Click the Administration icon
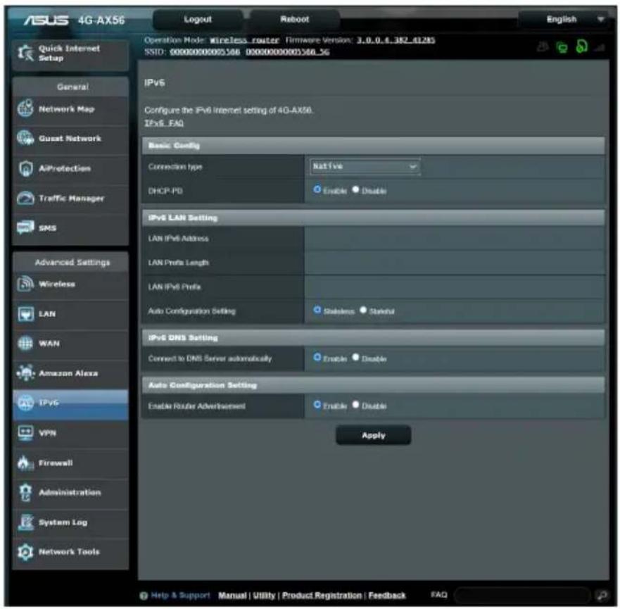 pyautogui.click(x=26, y=492)
